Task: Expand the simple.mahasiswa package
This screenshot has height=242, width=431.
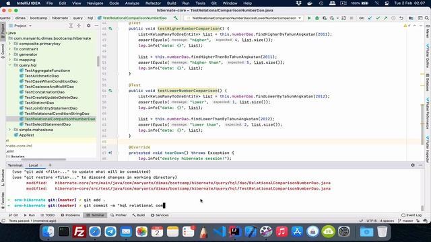Action: (9, 130)
